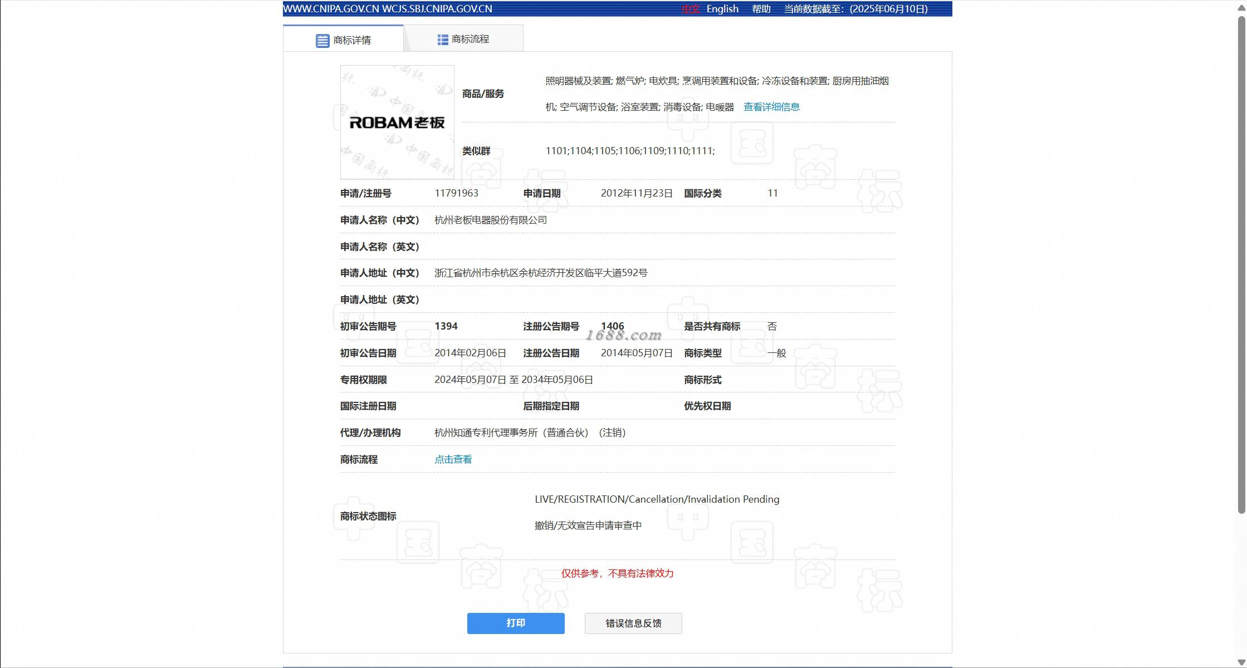Select 中文 language in header
Image resolution: width=1247 pixels, height=668 pixels.
[x=690, y=9]
